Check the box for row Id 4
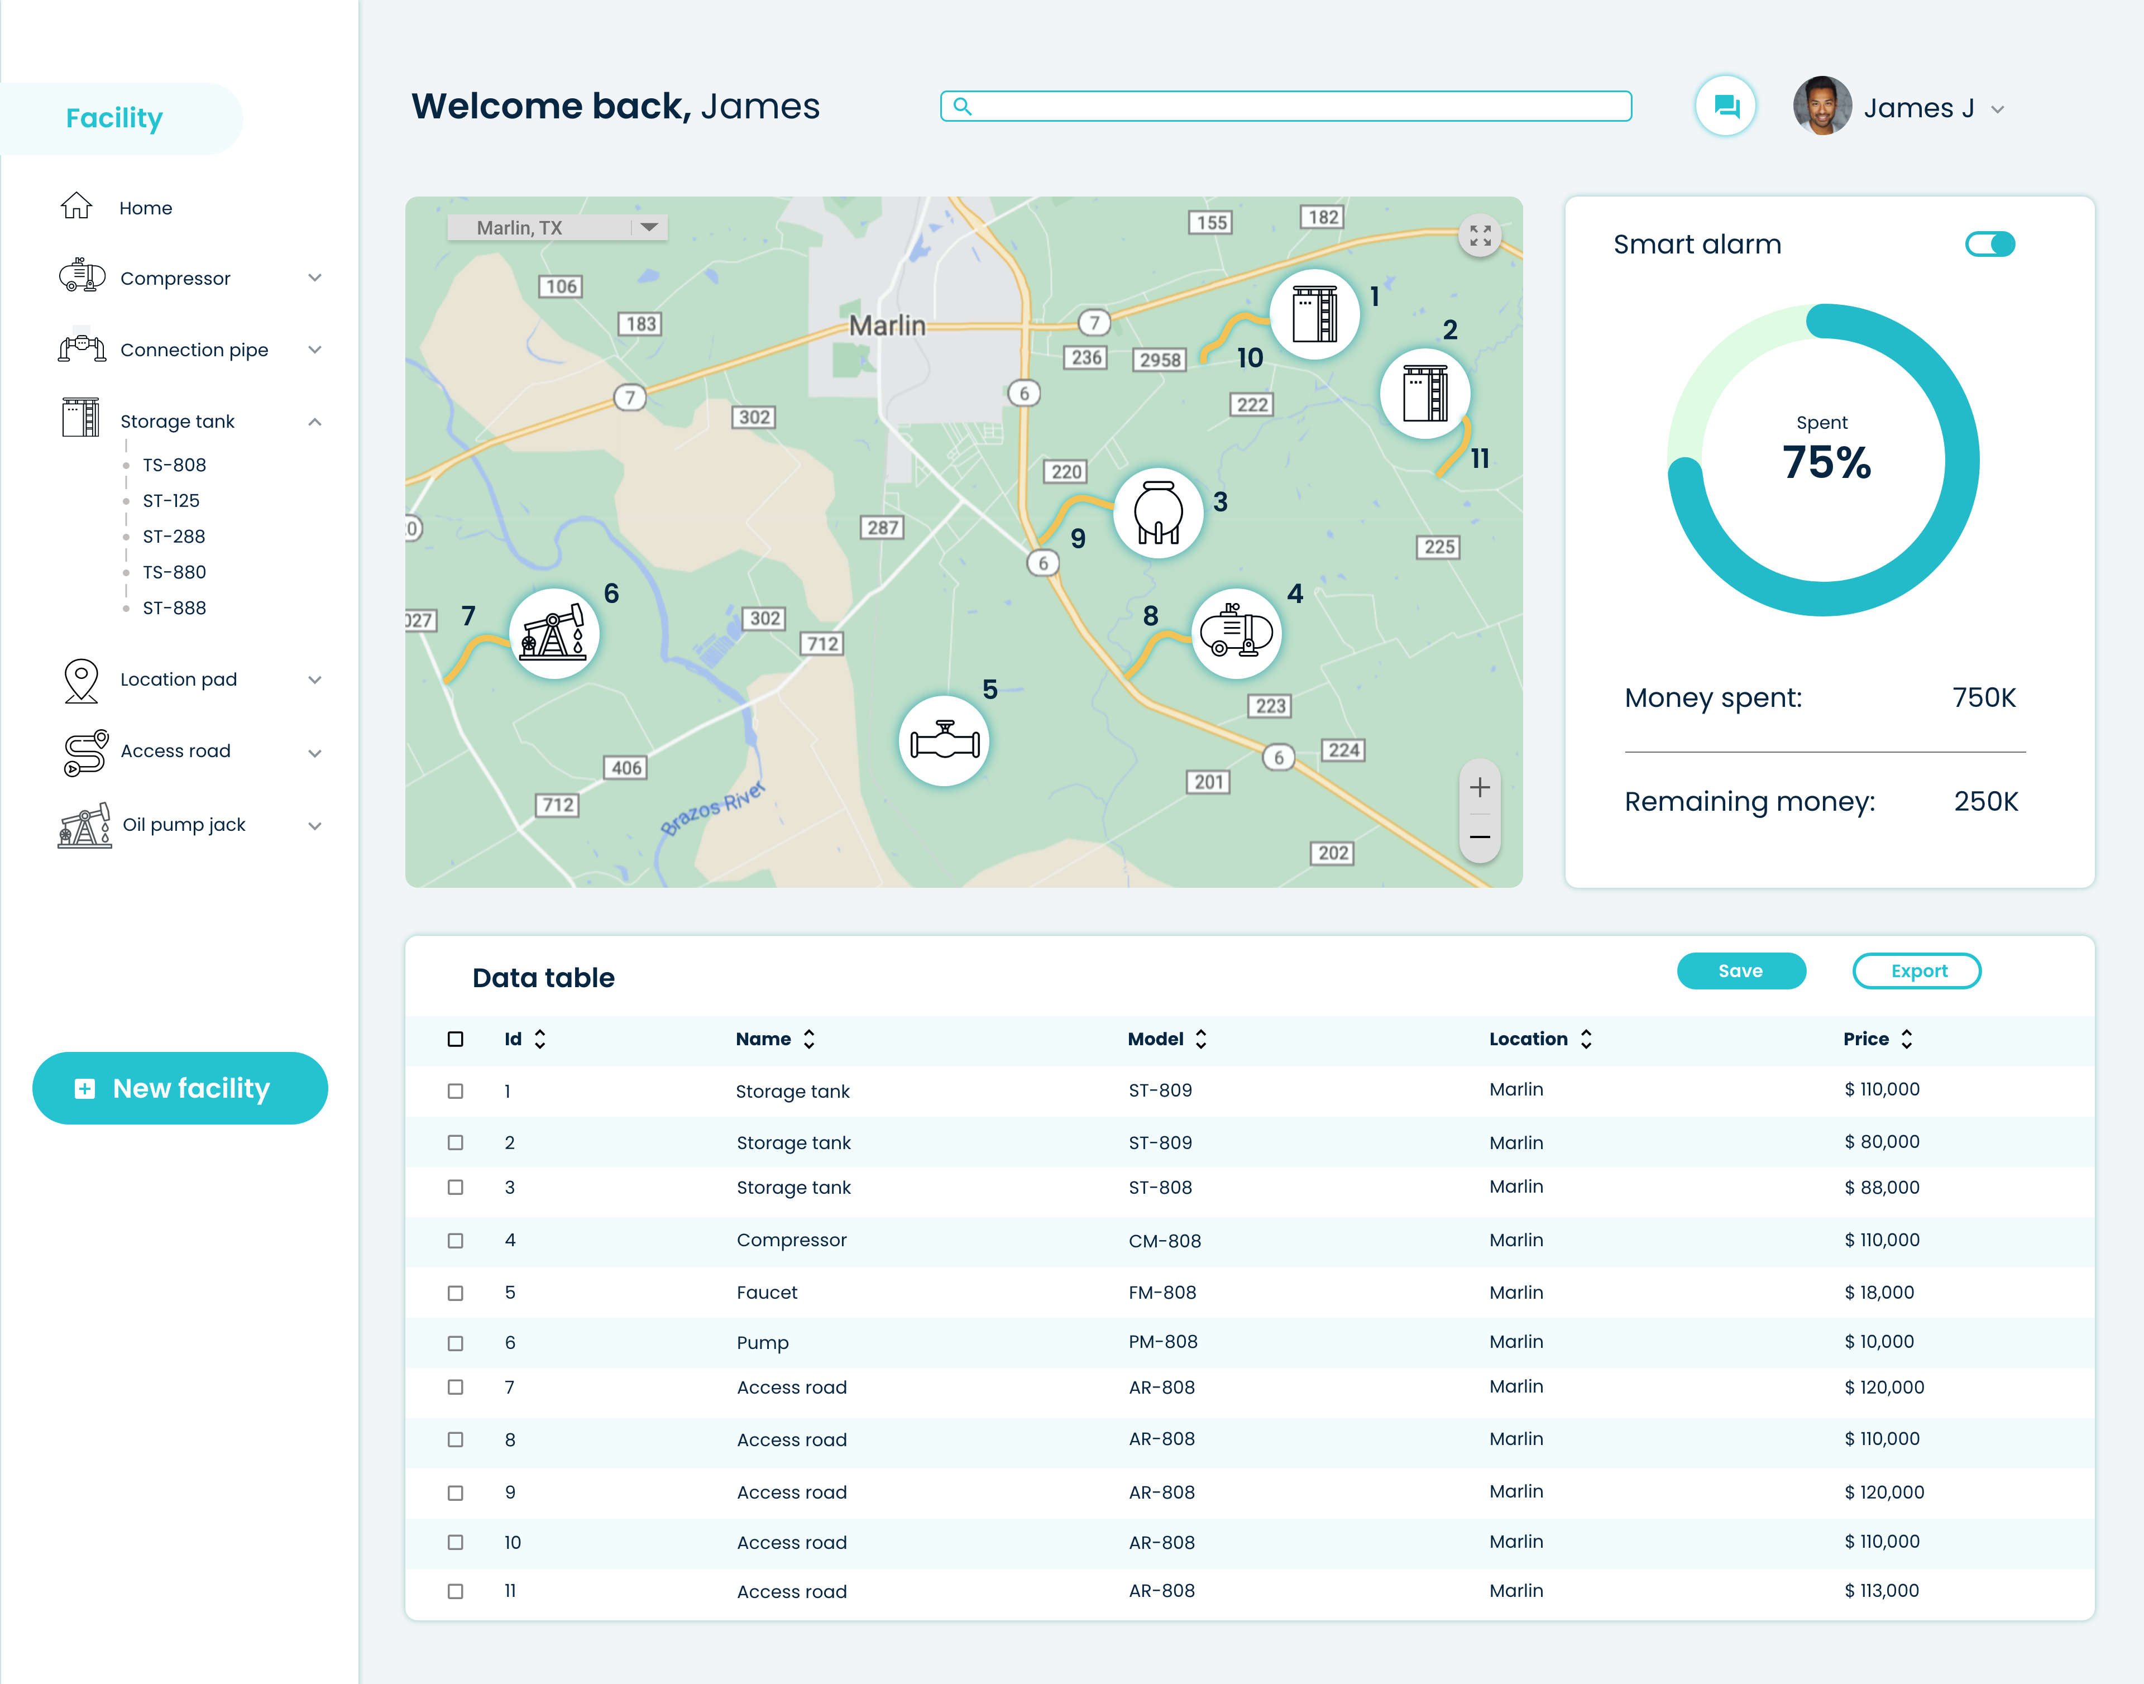The height and width of the screenshot is (1684, 2144). [x=456, y=1240]
